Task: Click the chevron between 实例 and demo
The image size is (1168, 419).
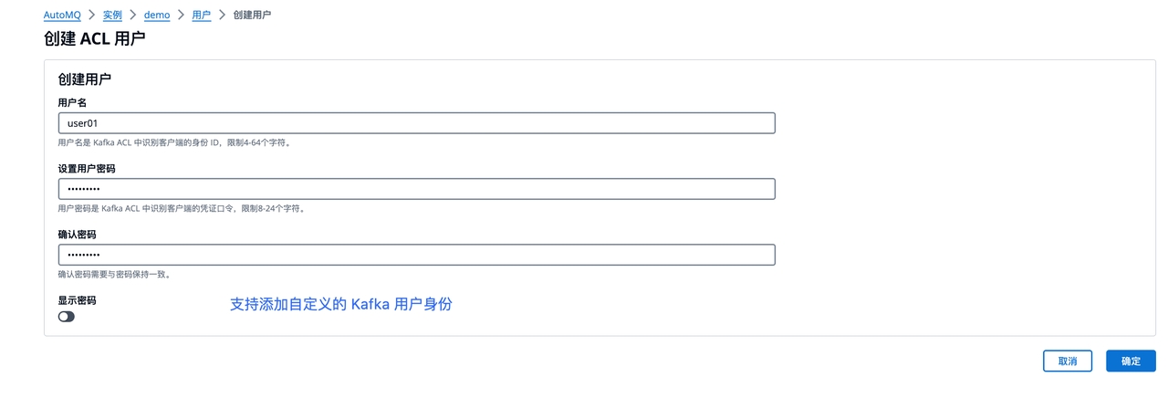Action: (x=133, y=16)
